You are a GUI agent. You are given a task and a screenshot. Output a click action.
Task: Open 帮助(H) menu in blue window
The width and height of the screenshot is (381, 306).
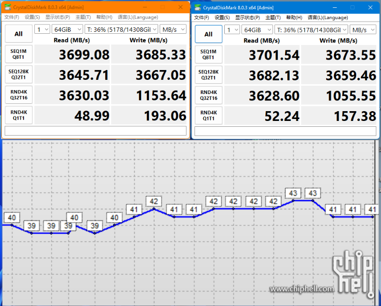coord(294,18)
